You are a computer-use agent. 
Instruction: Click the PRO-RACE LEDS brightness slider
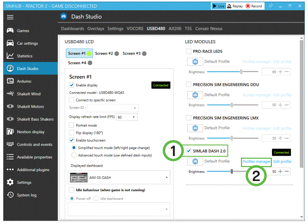pyautogui.click(x=233, y=72)
